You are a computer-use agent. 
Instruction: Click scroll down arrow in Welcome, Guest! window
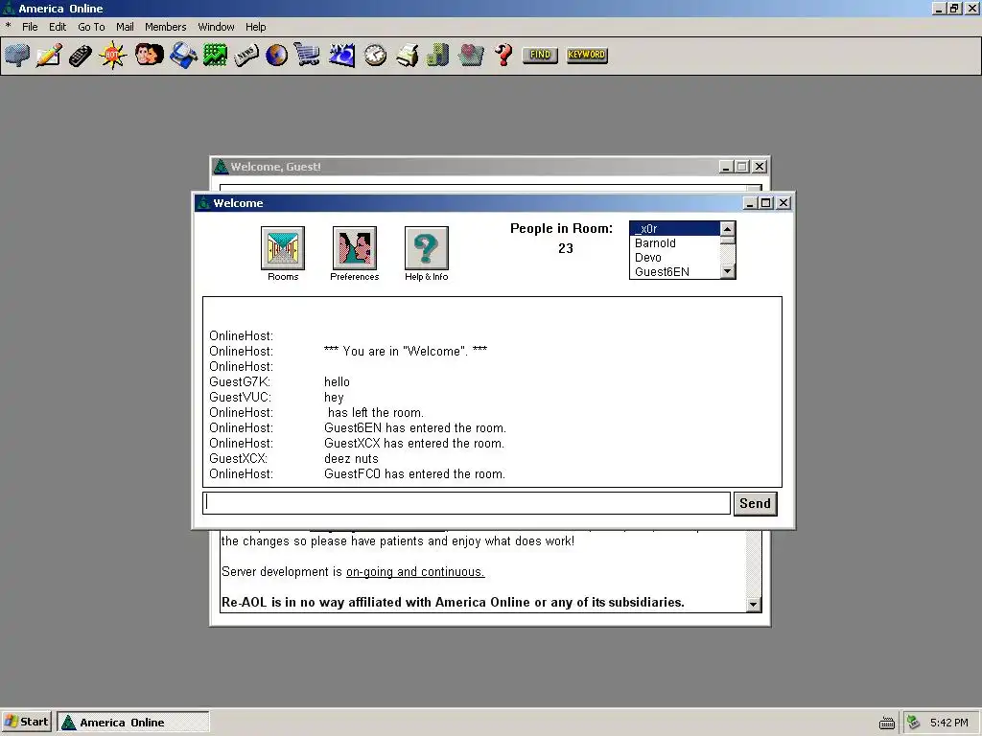[754, 605]
